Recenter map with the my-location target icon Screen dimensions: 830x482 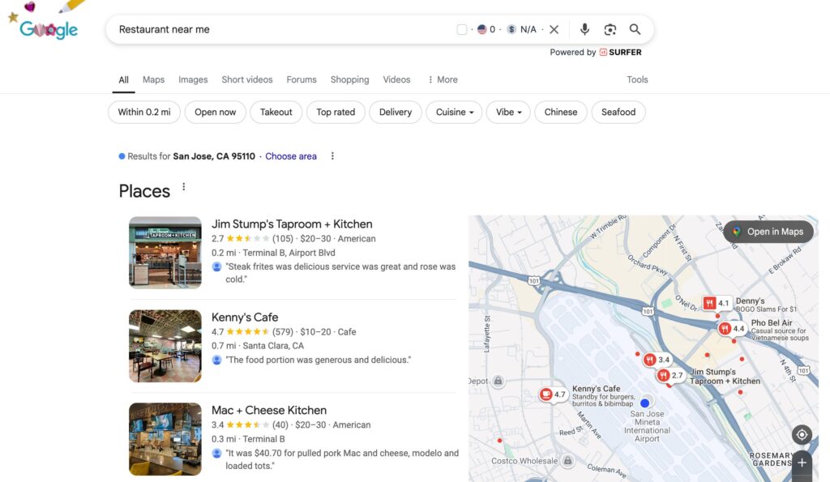pyautogui.click(x=802, y=435)
